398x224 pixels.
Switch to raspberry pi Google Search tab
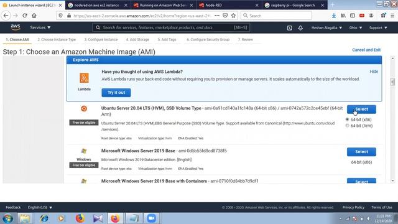(x=294, y=5)
